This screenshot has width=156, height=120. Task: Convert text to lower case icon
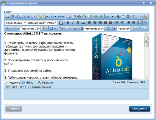108,29
